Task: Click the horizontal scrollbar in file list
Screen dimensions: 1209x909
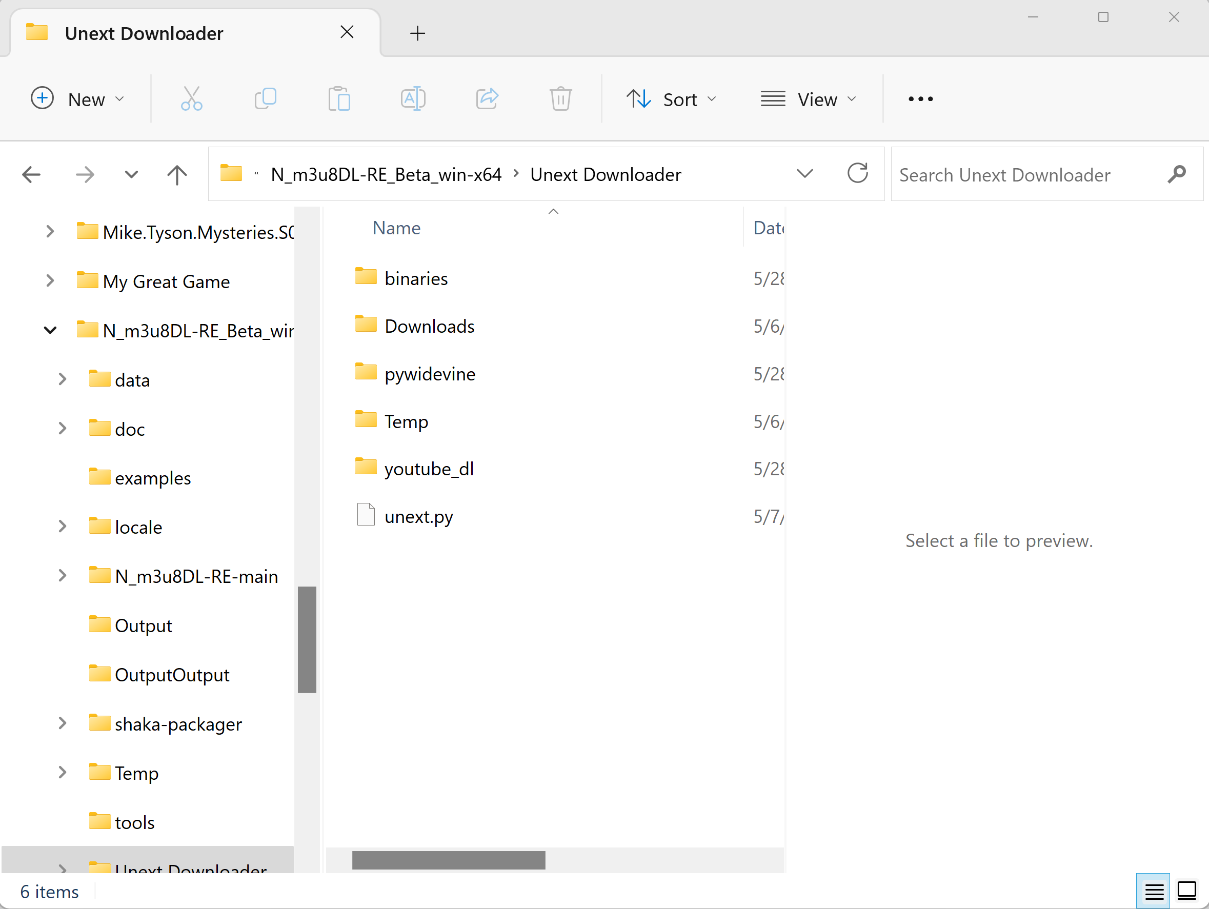Action: (x=448, y=860)
